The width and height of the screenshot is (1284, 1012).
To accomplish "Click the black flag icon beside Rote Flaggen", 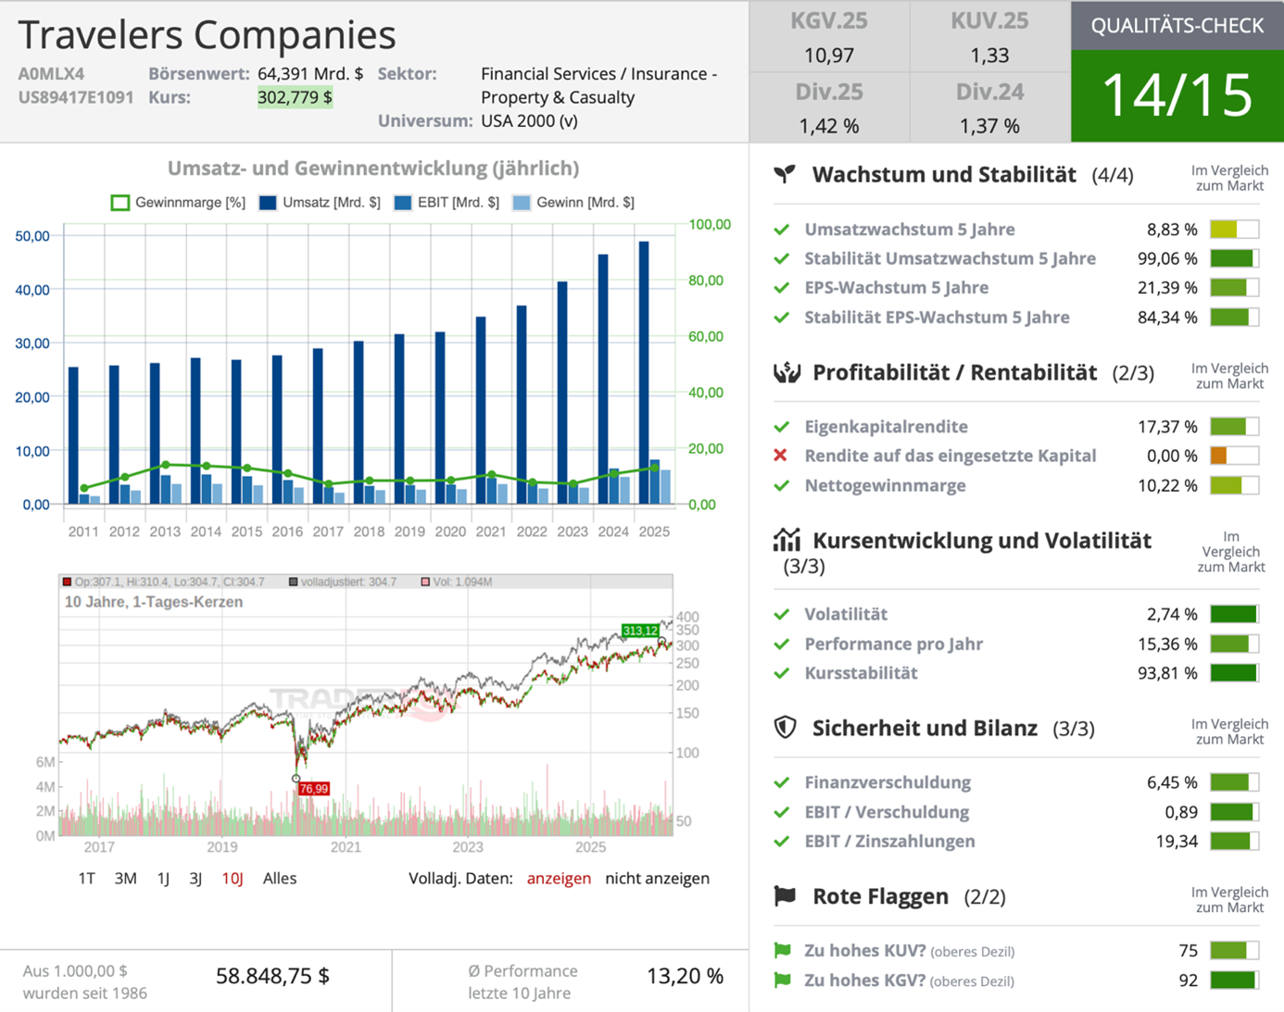I will [785, 895].
